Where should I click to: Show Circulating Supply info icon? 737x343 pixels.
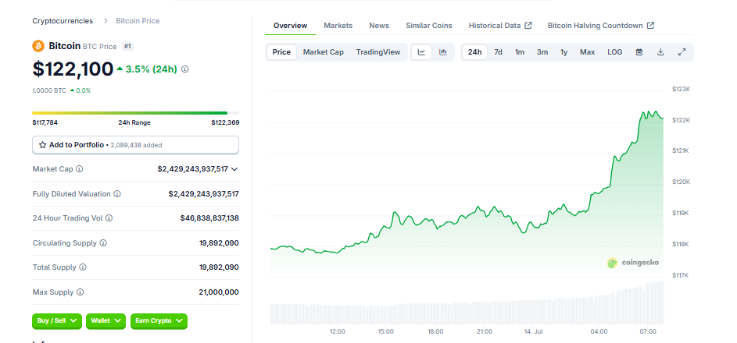(x=103, y=242)
